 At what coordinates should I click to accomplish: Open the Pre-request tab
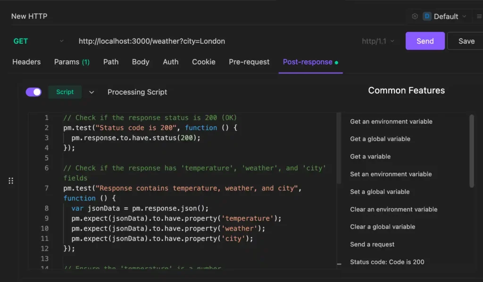tap(249, 62)
